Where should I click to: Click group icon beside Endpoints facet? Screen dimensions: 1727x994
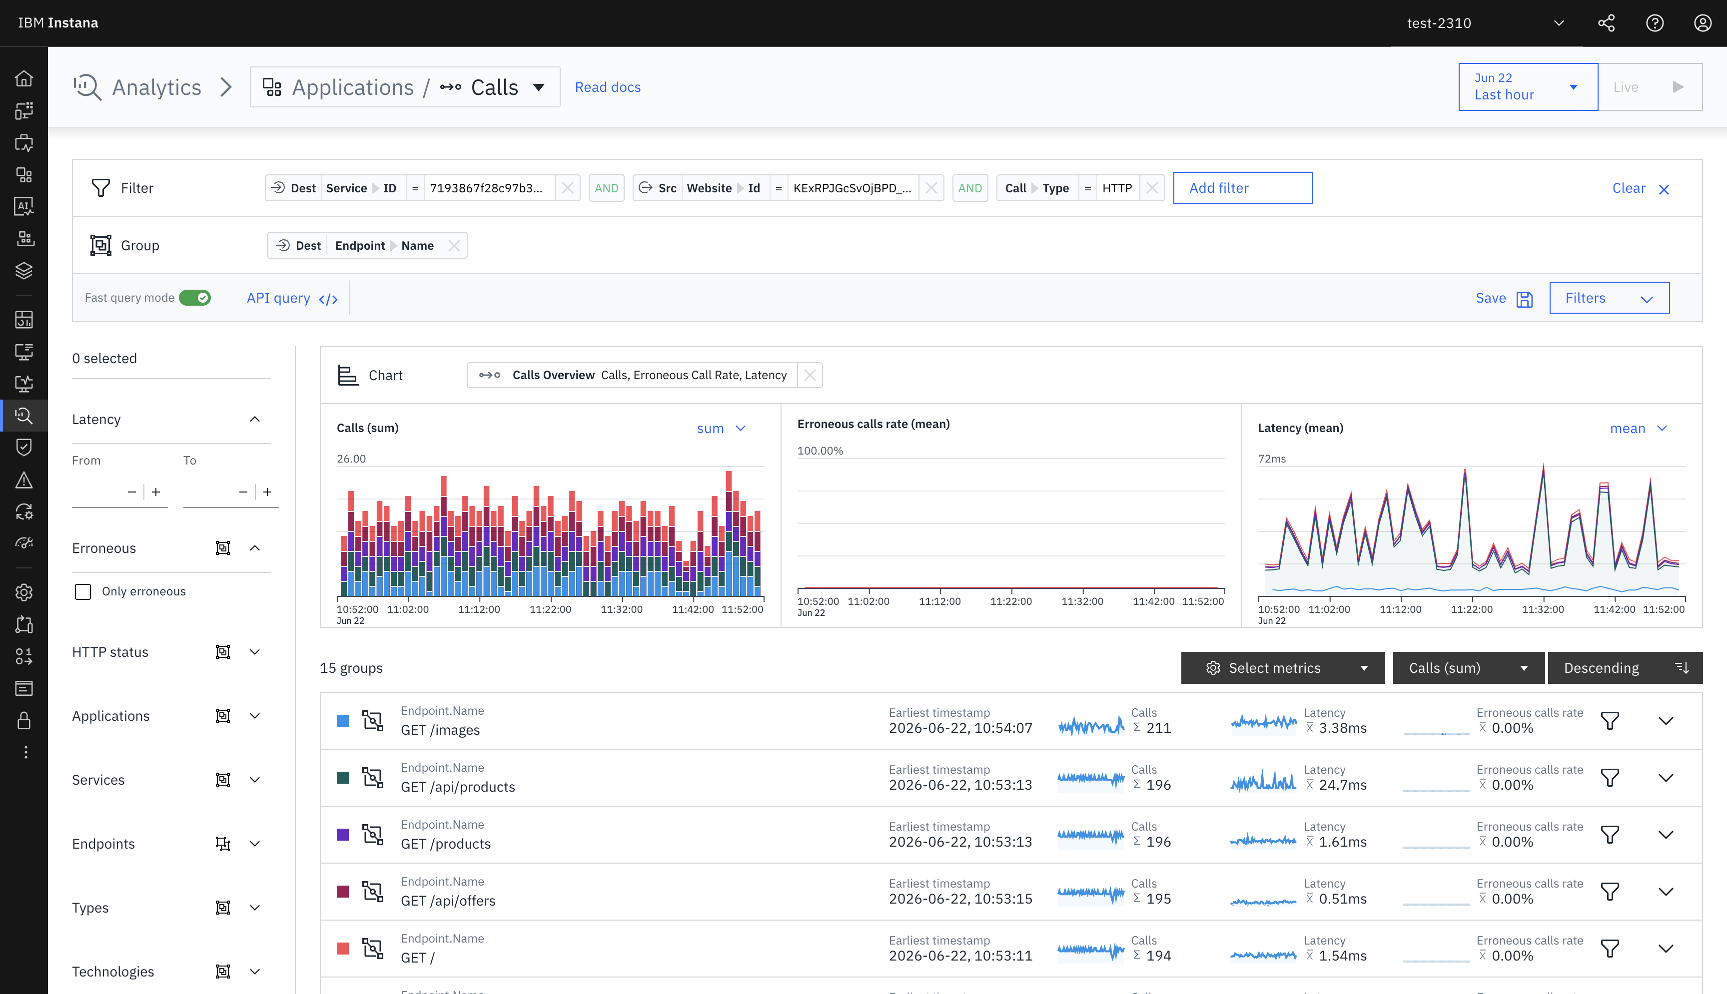(222, 844)
